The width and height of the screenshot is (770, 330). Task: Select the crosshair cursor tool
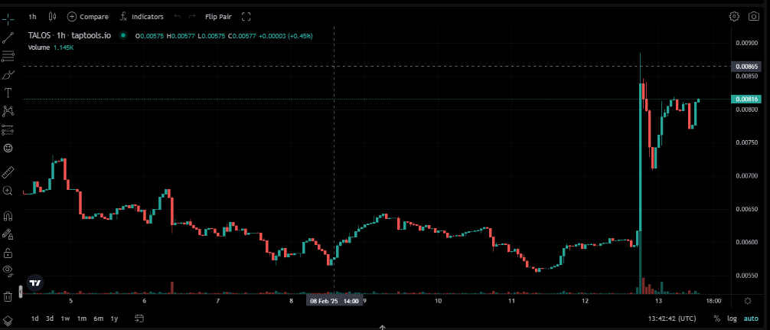coord(8,18)
